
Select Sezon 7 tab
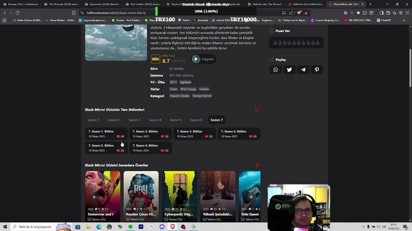pos(217,120)
